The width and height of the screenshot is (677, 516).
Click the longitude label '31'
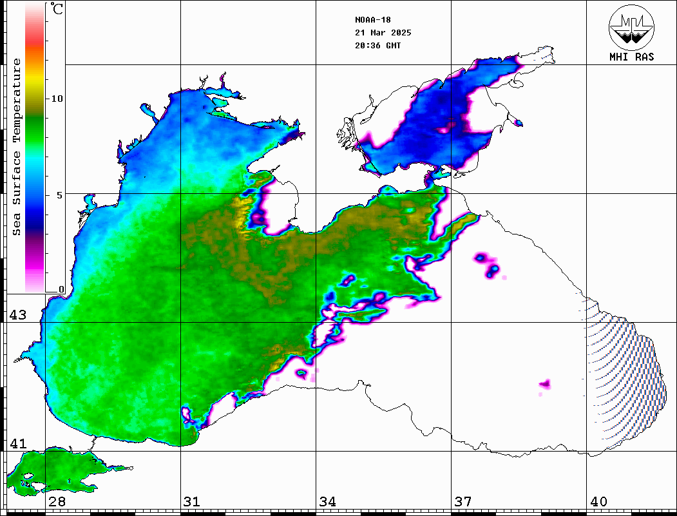coord(192,502)
